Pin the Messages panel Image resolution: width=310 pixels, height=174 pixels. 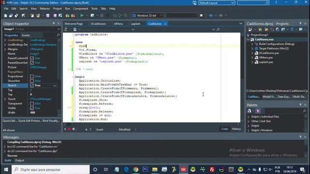coord(300,137)
